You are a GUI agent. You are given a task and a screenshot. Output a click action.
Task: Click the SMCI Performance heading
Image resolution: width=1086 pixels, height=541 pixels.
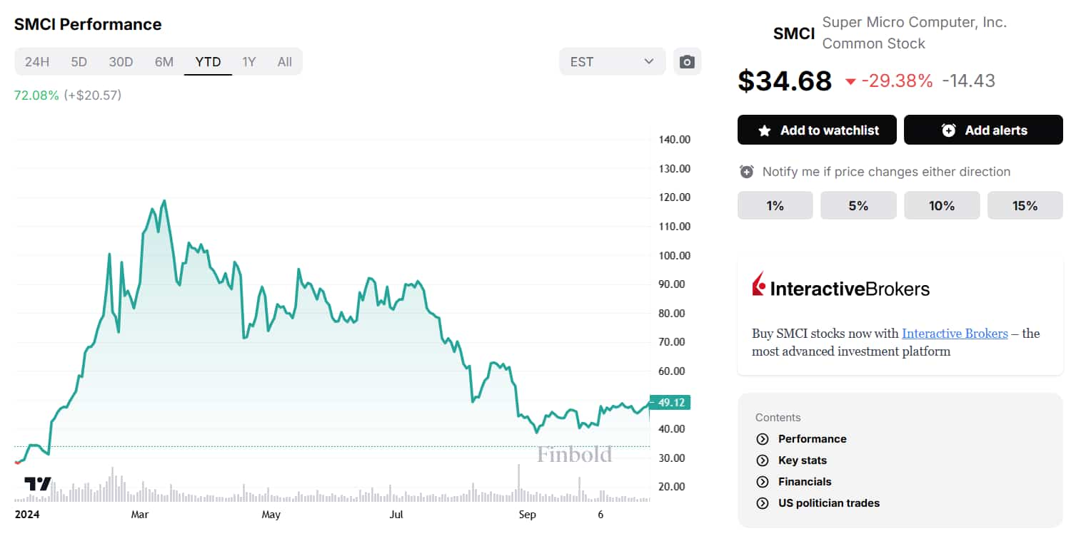click(x=88, y=24)
